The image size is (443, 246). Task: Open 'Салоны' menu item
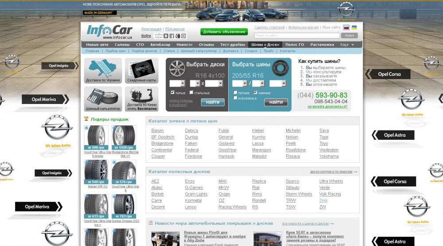[x=122, y=45]
